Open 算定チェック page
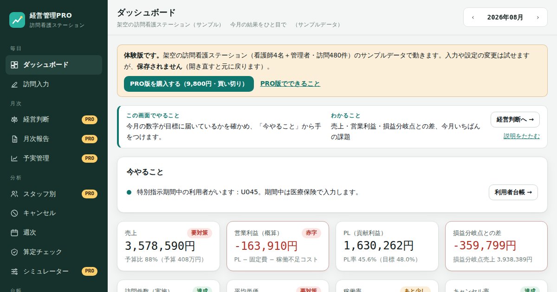Viewport: 557px width, 292px height. (54, 252)
